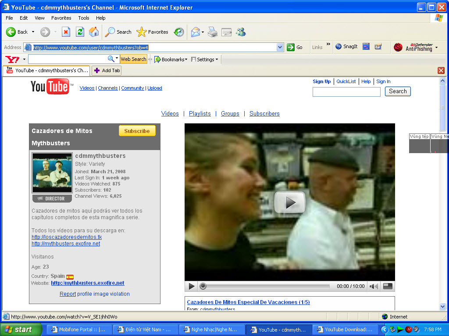The image size is (449, 336).
Task: Click into the Yahoo toolbar search box
Action: 68,59
